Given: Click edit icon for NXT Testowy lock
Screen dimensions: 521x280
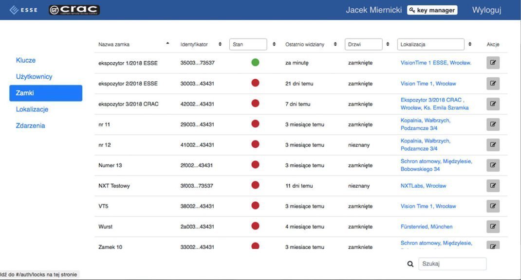Looking at the screenshot, I should point(493,186).
